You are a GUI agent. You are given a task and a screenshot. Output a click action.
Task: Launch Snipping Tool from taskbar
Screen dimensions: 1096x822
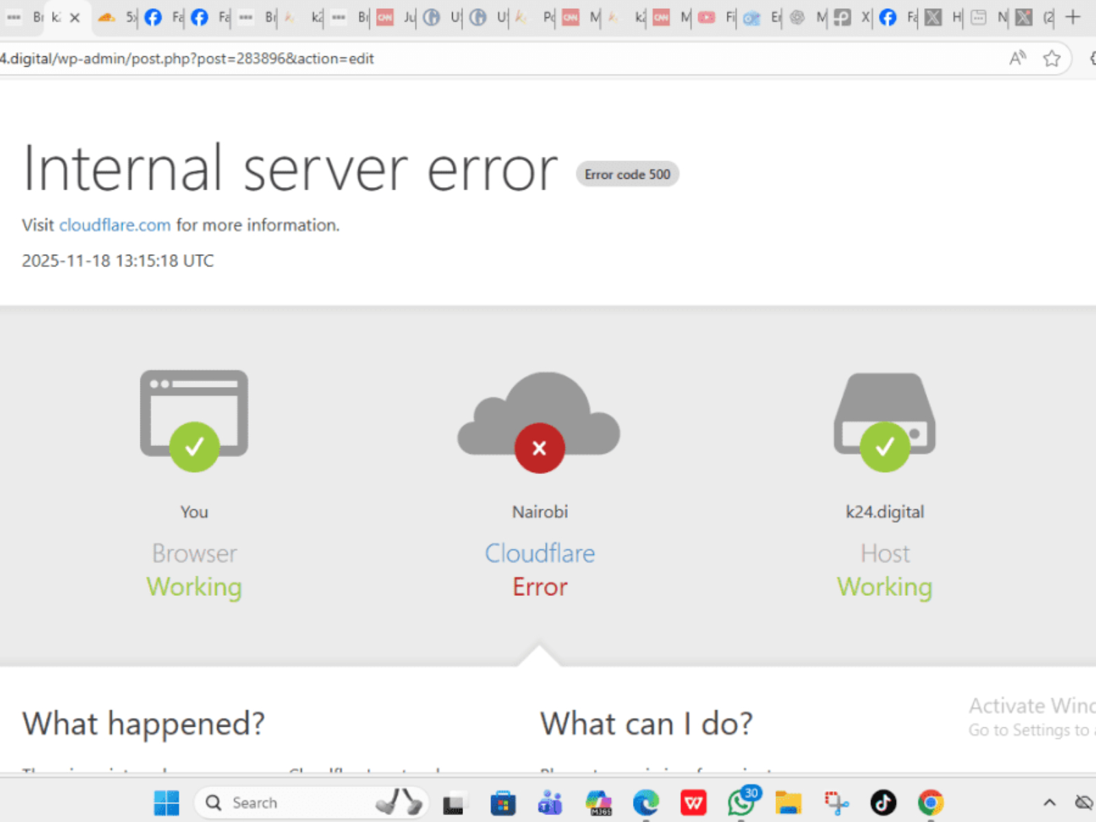click(836, 803)
